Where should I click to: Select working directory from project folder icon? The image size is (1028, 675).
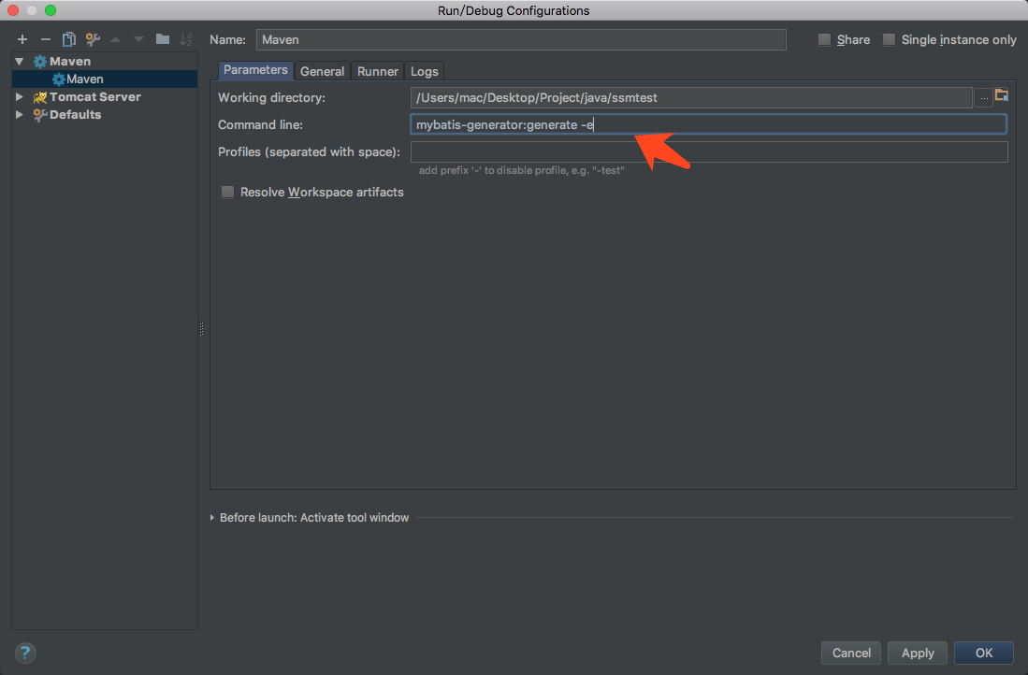coord(1002,96)
